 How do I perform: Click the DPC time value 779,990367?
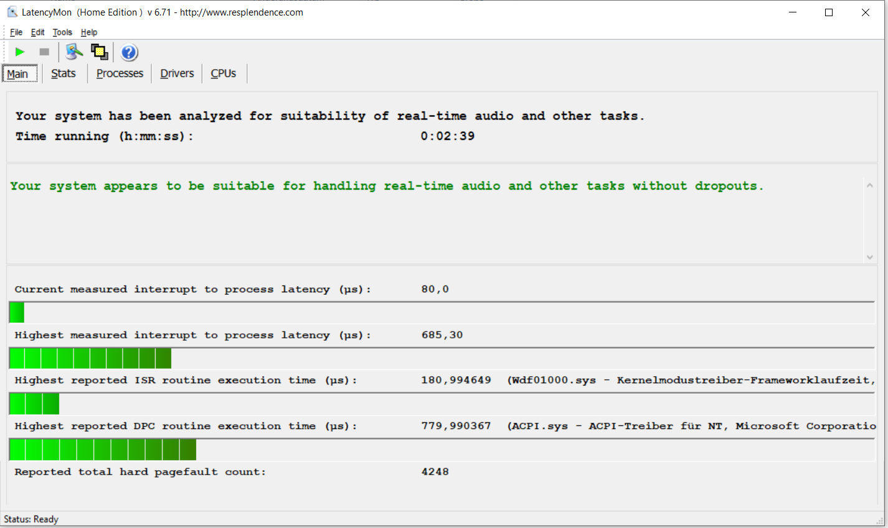[x=456, y=426]
